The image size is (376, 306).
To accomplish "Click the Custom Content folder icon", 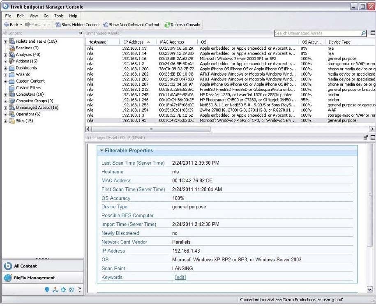I will tap(12, 81).
